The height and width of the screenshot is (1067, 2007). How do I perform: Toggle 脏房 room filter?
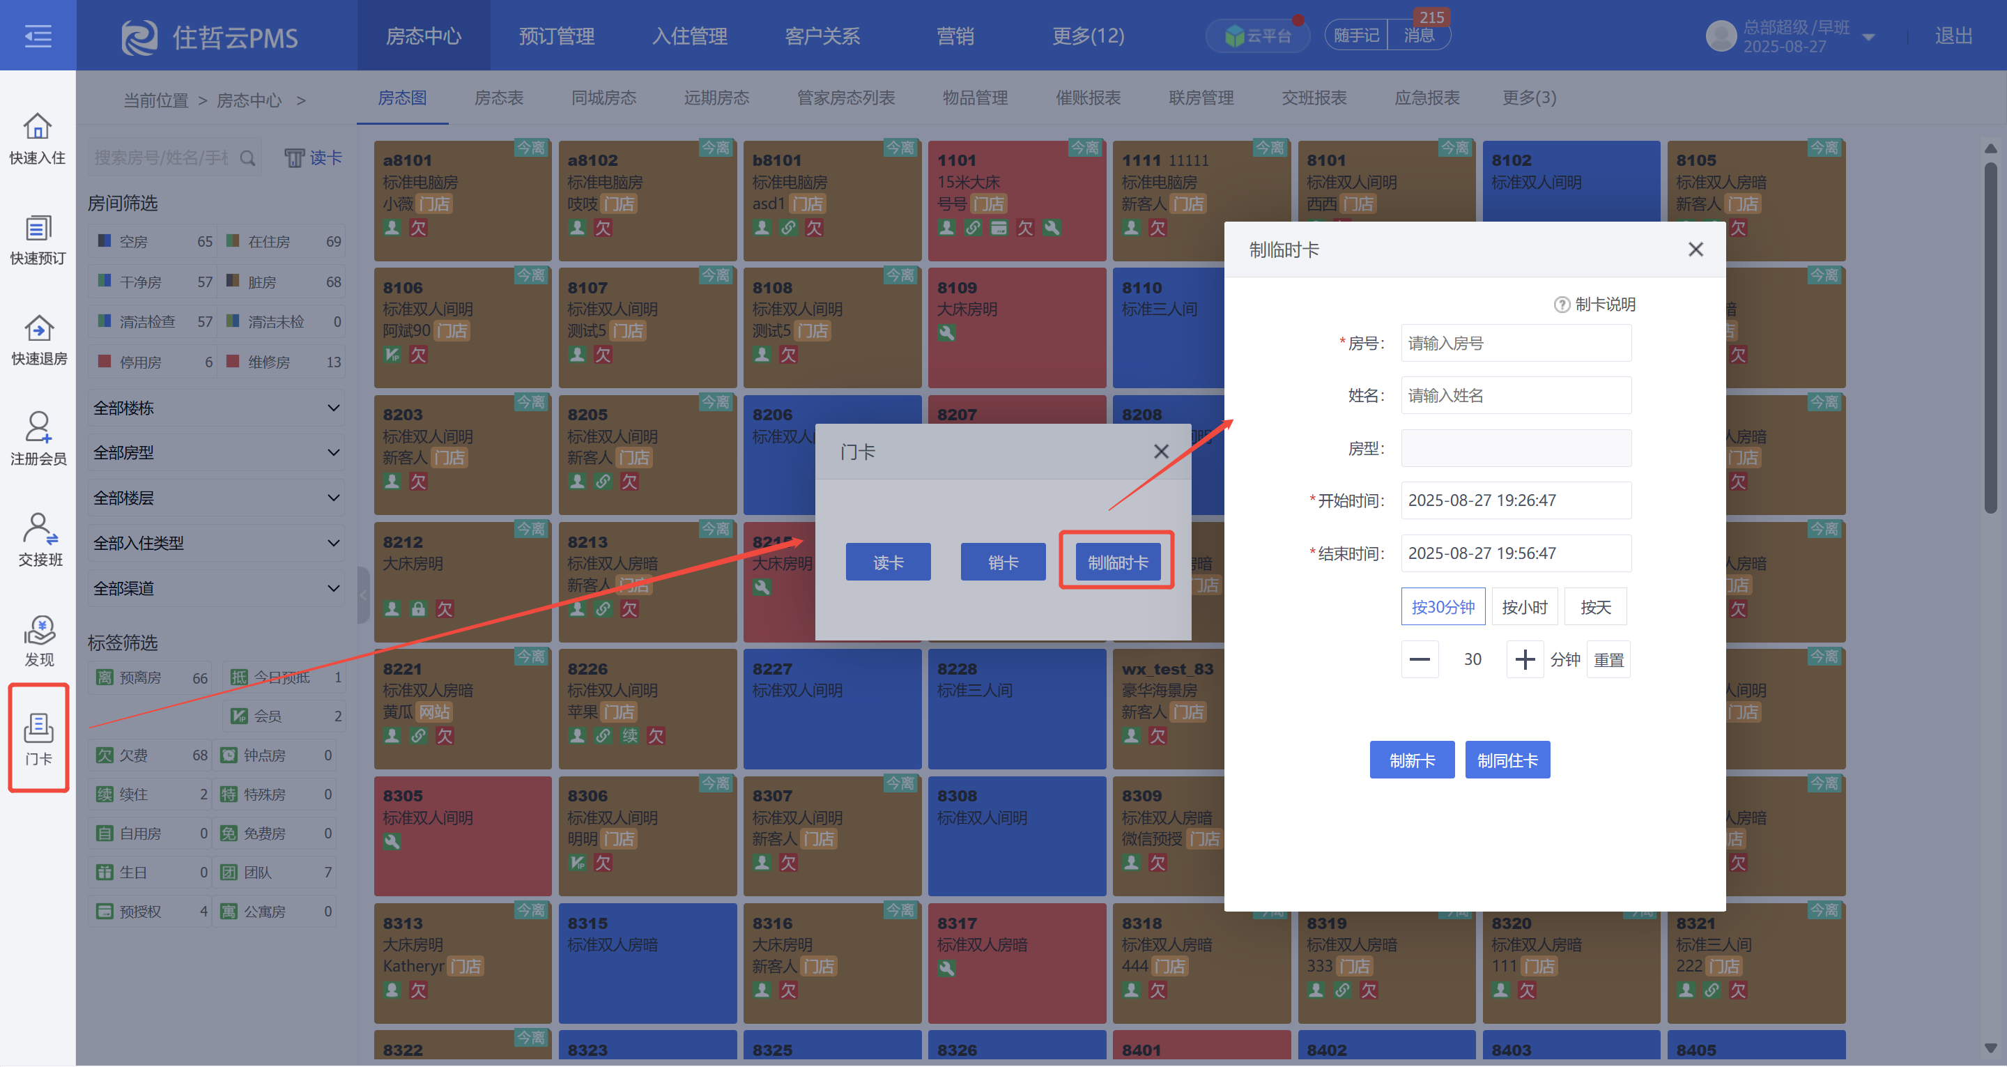pos(283,282)
